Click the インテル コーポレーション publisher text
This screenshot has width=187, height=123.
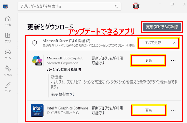pyautogui.click(x=63, y=113)
